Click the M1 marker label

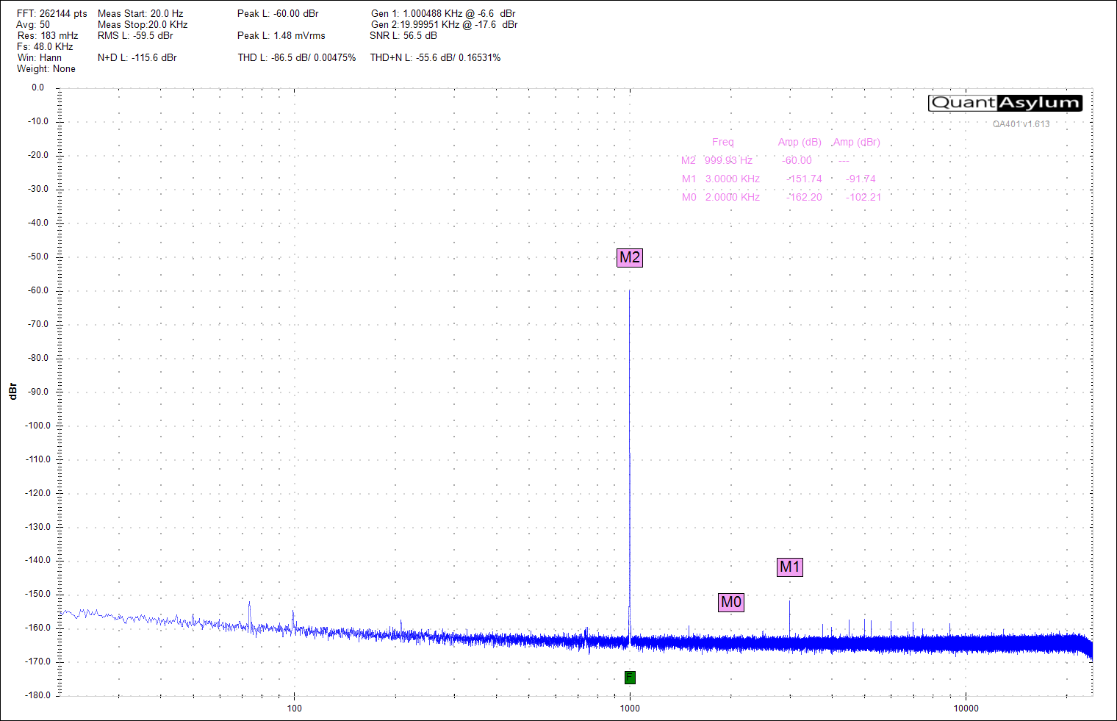789,567
